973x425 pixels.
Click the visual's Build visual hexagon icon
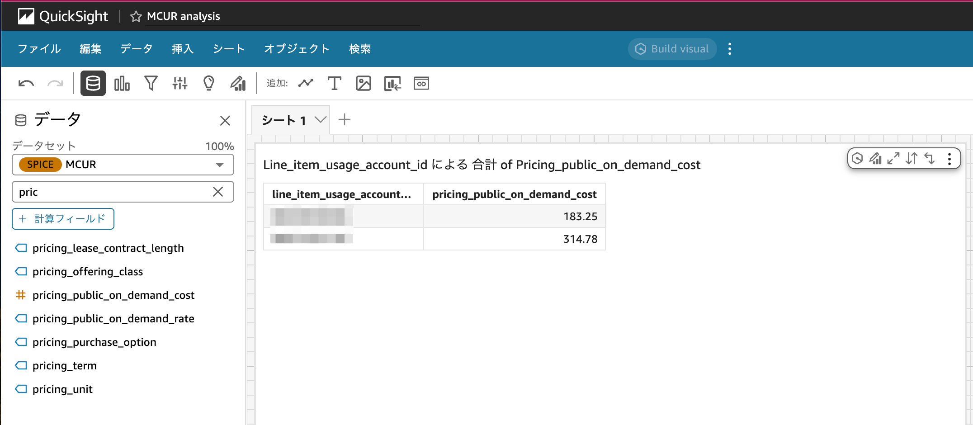point(857,158)
